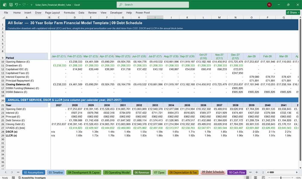Open the View ribbon tab
This screenshot has width=302, height=179.
[x=103, y=12]
